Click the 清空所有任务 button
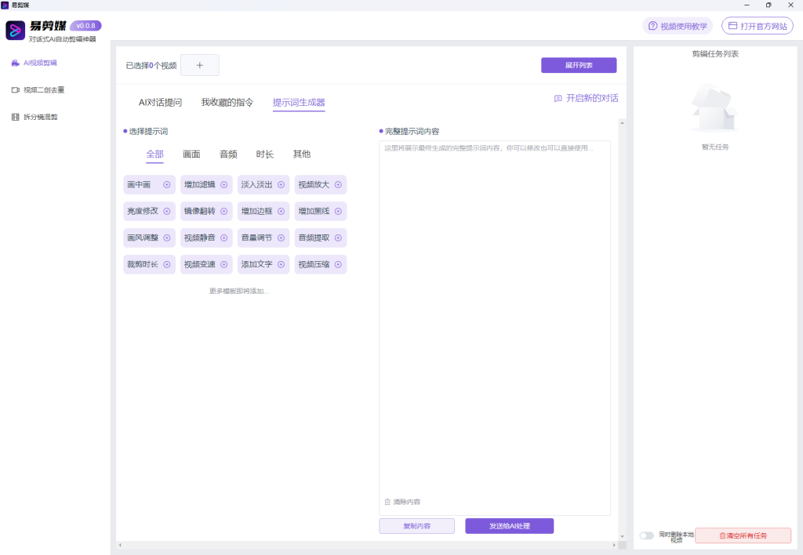 pos(743,535)
